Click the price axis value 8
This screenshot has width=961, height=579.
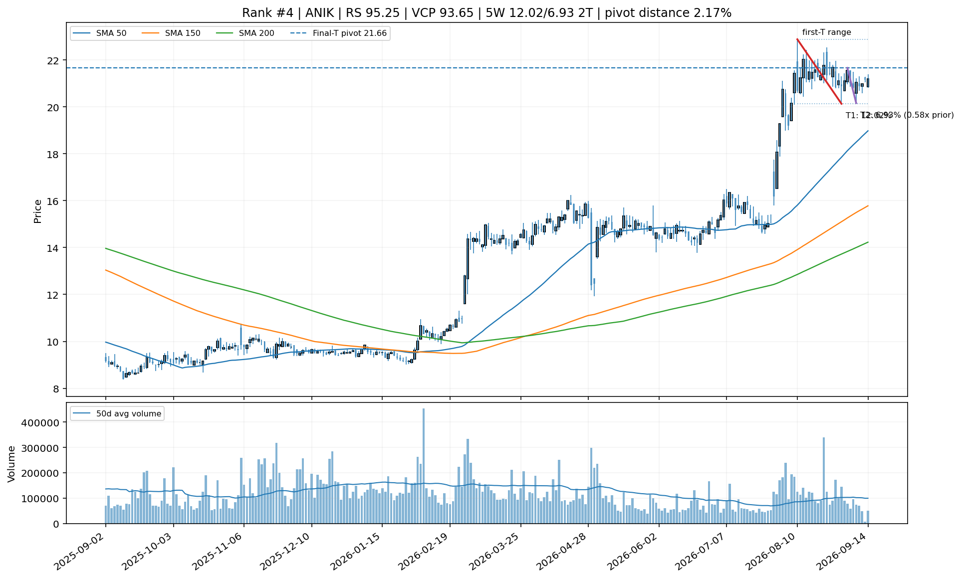56,389
